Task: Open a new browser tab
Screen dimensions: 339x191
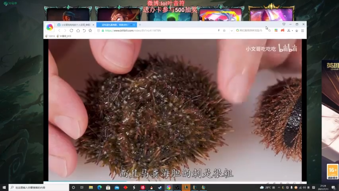Action: pos(140,25)
